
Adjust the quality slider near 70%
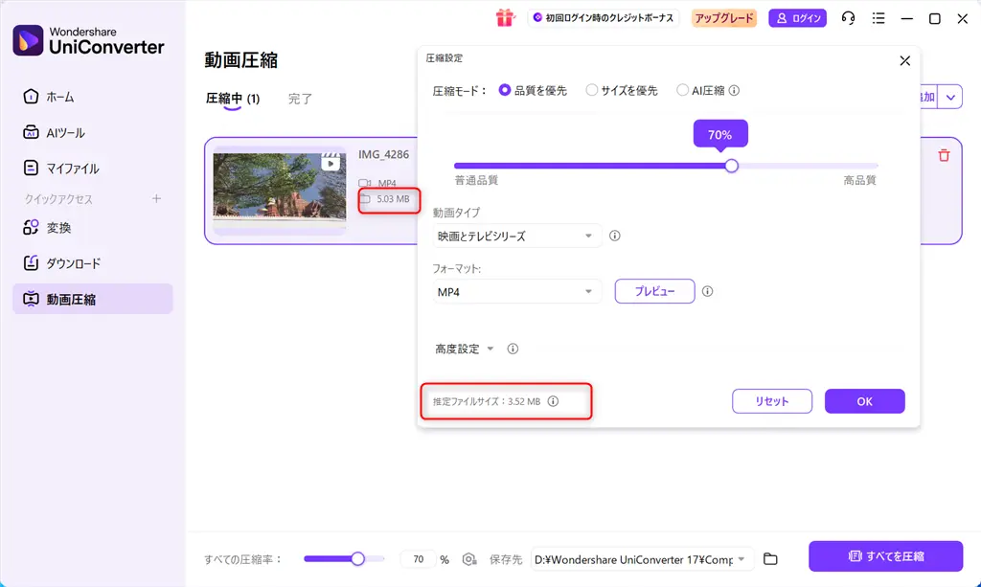731,166
